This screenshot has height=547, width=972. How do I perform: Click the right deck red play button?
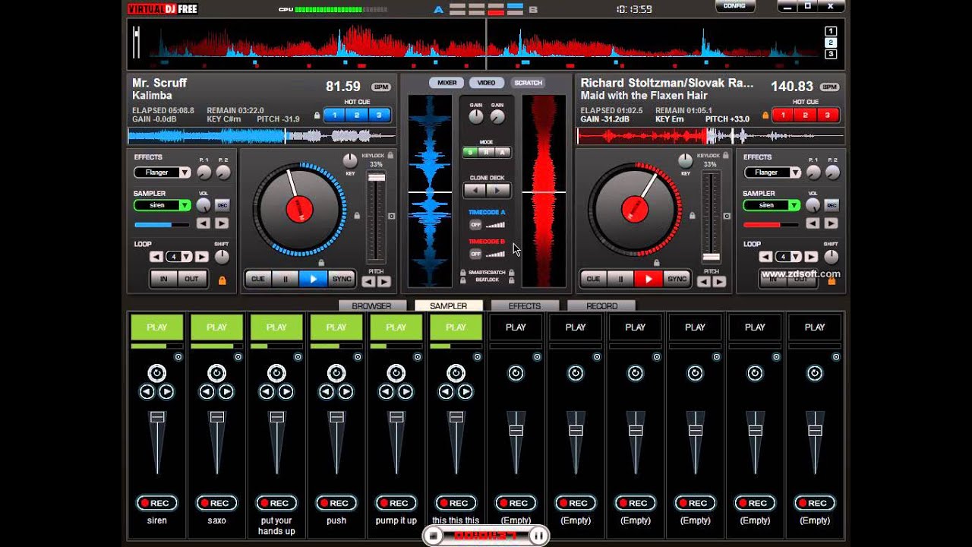coord(648,279)
